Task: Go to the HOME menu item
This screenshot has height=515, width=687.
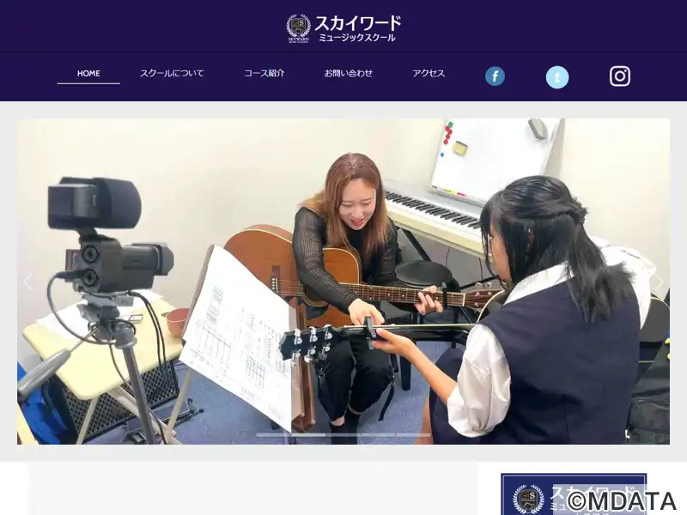Action: pyautogui.click(x=88, y=74)
